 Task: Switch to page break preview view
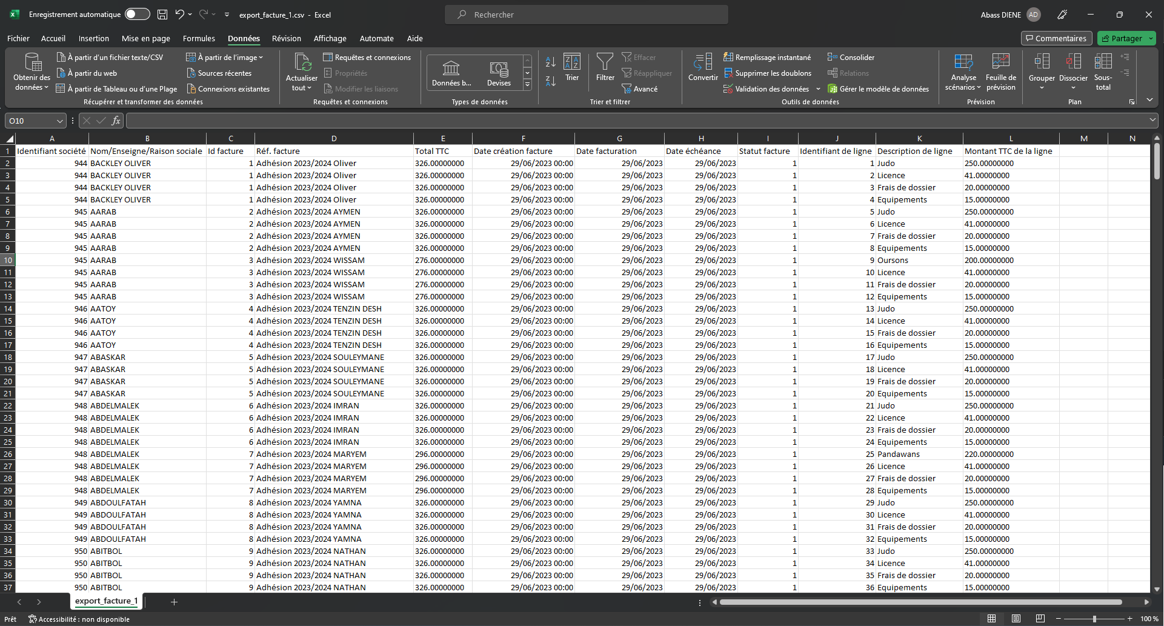1040,619
